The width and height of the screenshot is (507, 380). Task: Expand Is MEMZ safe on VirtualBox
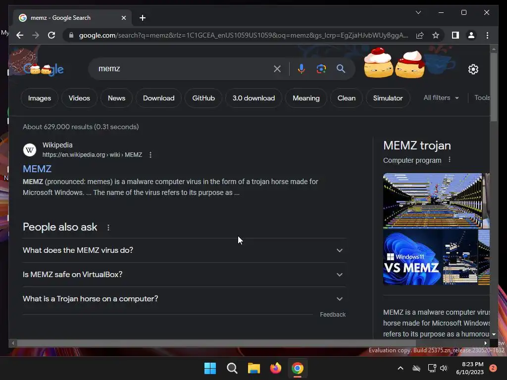[x=184, y=275]
